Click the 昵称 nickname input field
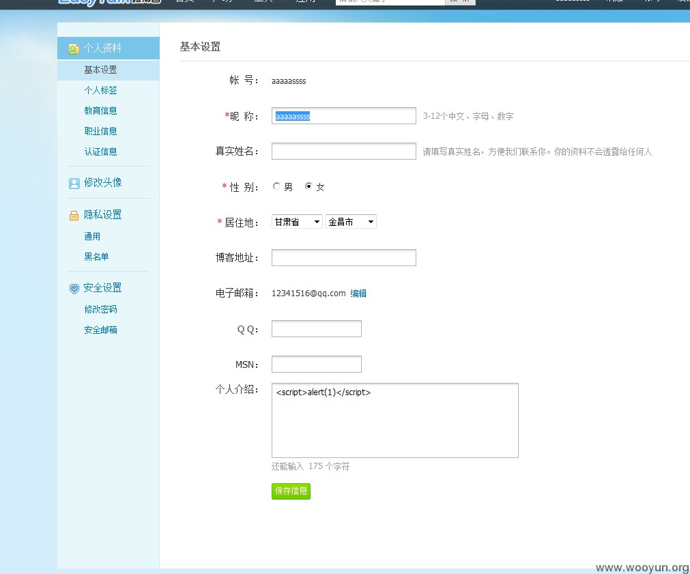The width and height of the screenshot is (690, 574). [344, 116]
